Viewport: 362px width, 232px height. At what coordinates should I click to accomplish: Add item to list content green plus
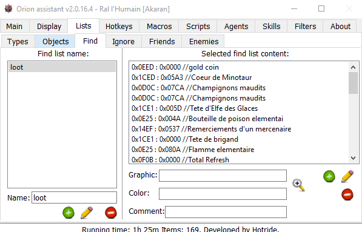tap(329, 176)
